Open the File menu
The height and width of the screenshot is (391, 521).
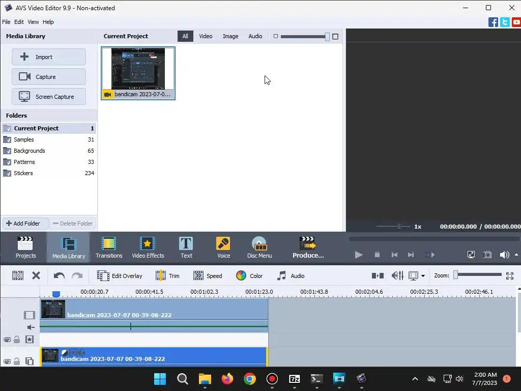coord(6,22)
